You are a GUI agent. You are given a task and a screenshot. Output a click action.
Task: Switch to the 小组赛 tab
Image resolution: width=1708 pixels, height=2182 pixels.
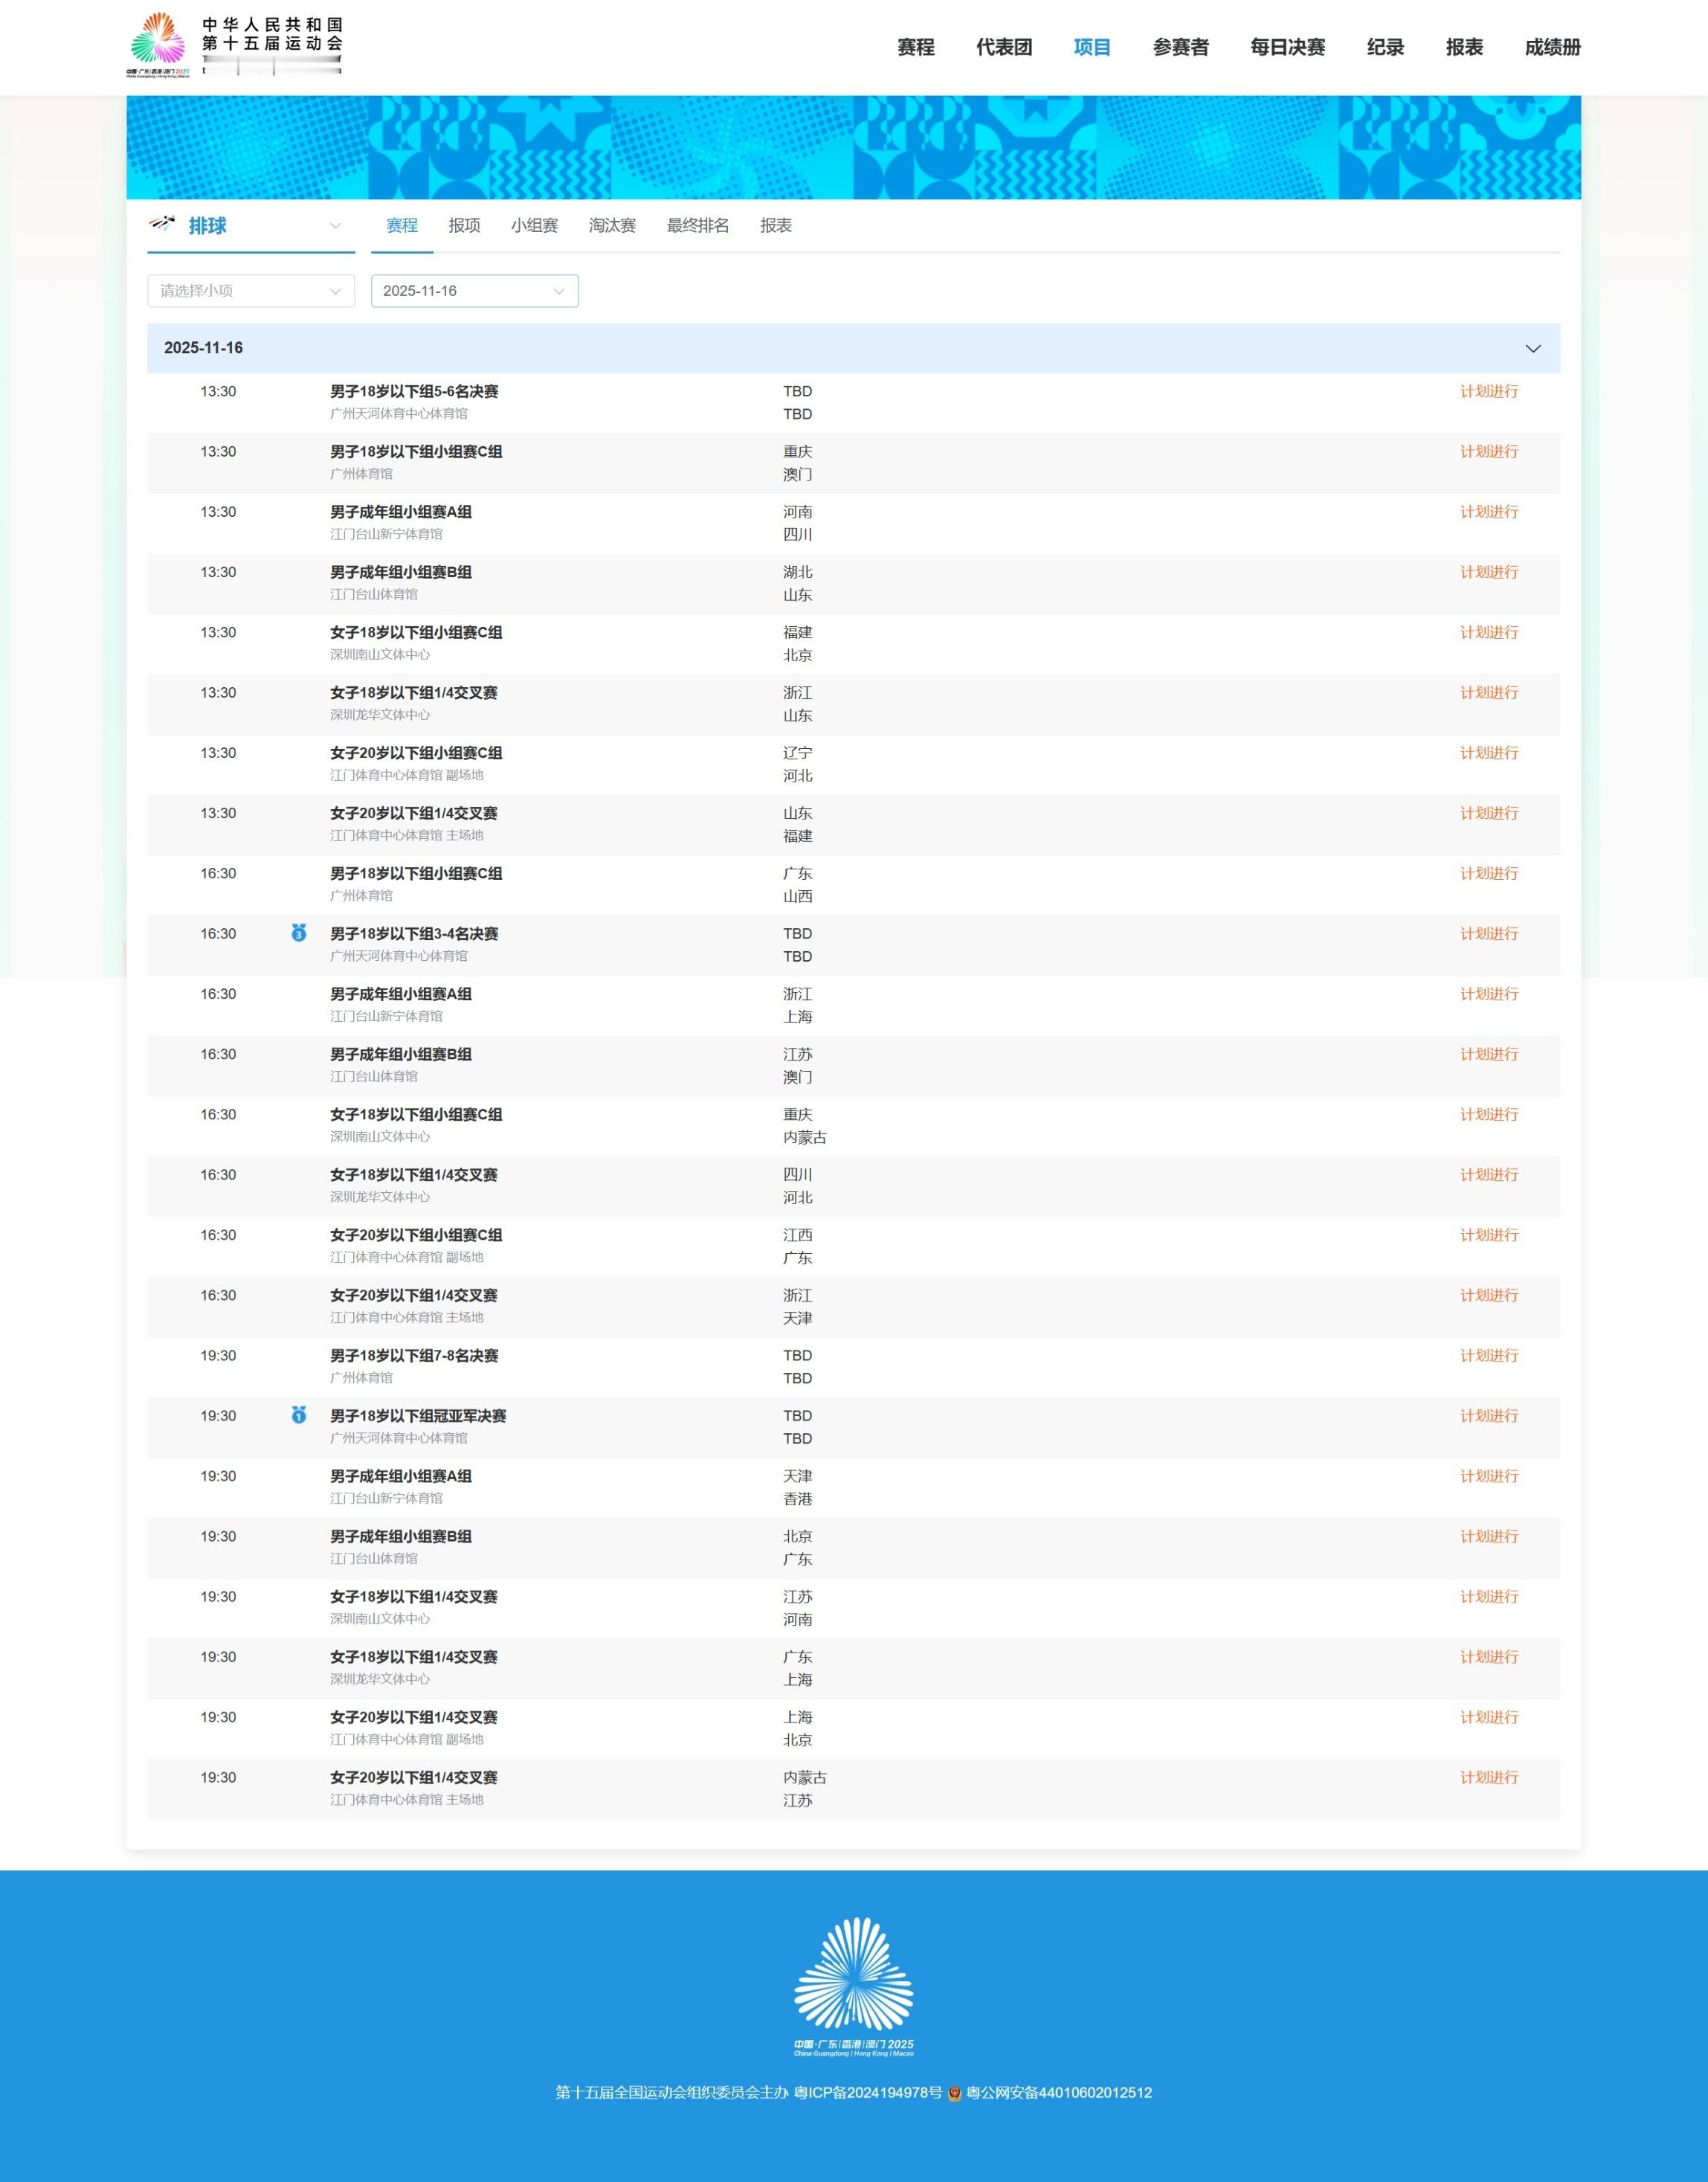point(534,226)
